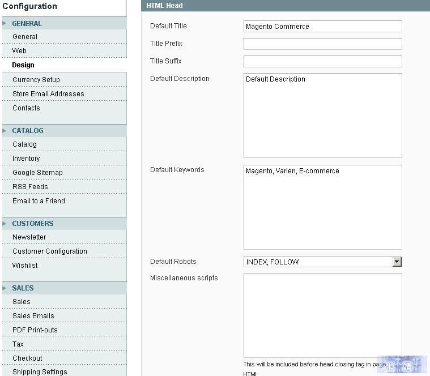Click the Miscellaneous scripts text area

(322, 315)
